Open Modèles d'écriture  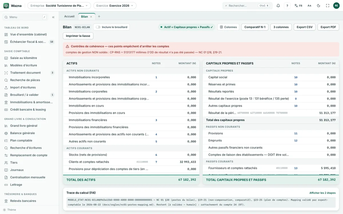(x=29, y=65)
